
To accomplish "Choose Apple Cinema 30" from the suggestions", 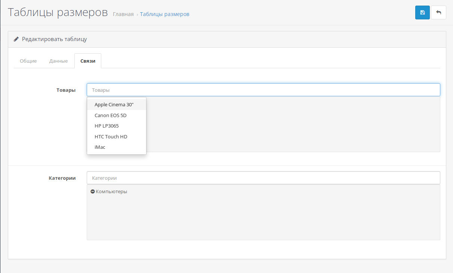I will (x=114, y=105).
